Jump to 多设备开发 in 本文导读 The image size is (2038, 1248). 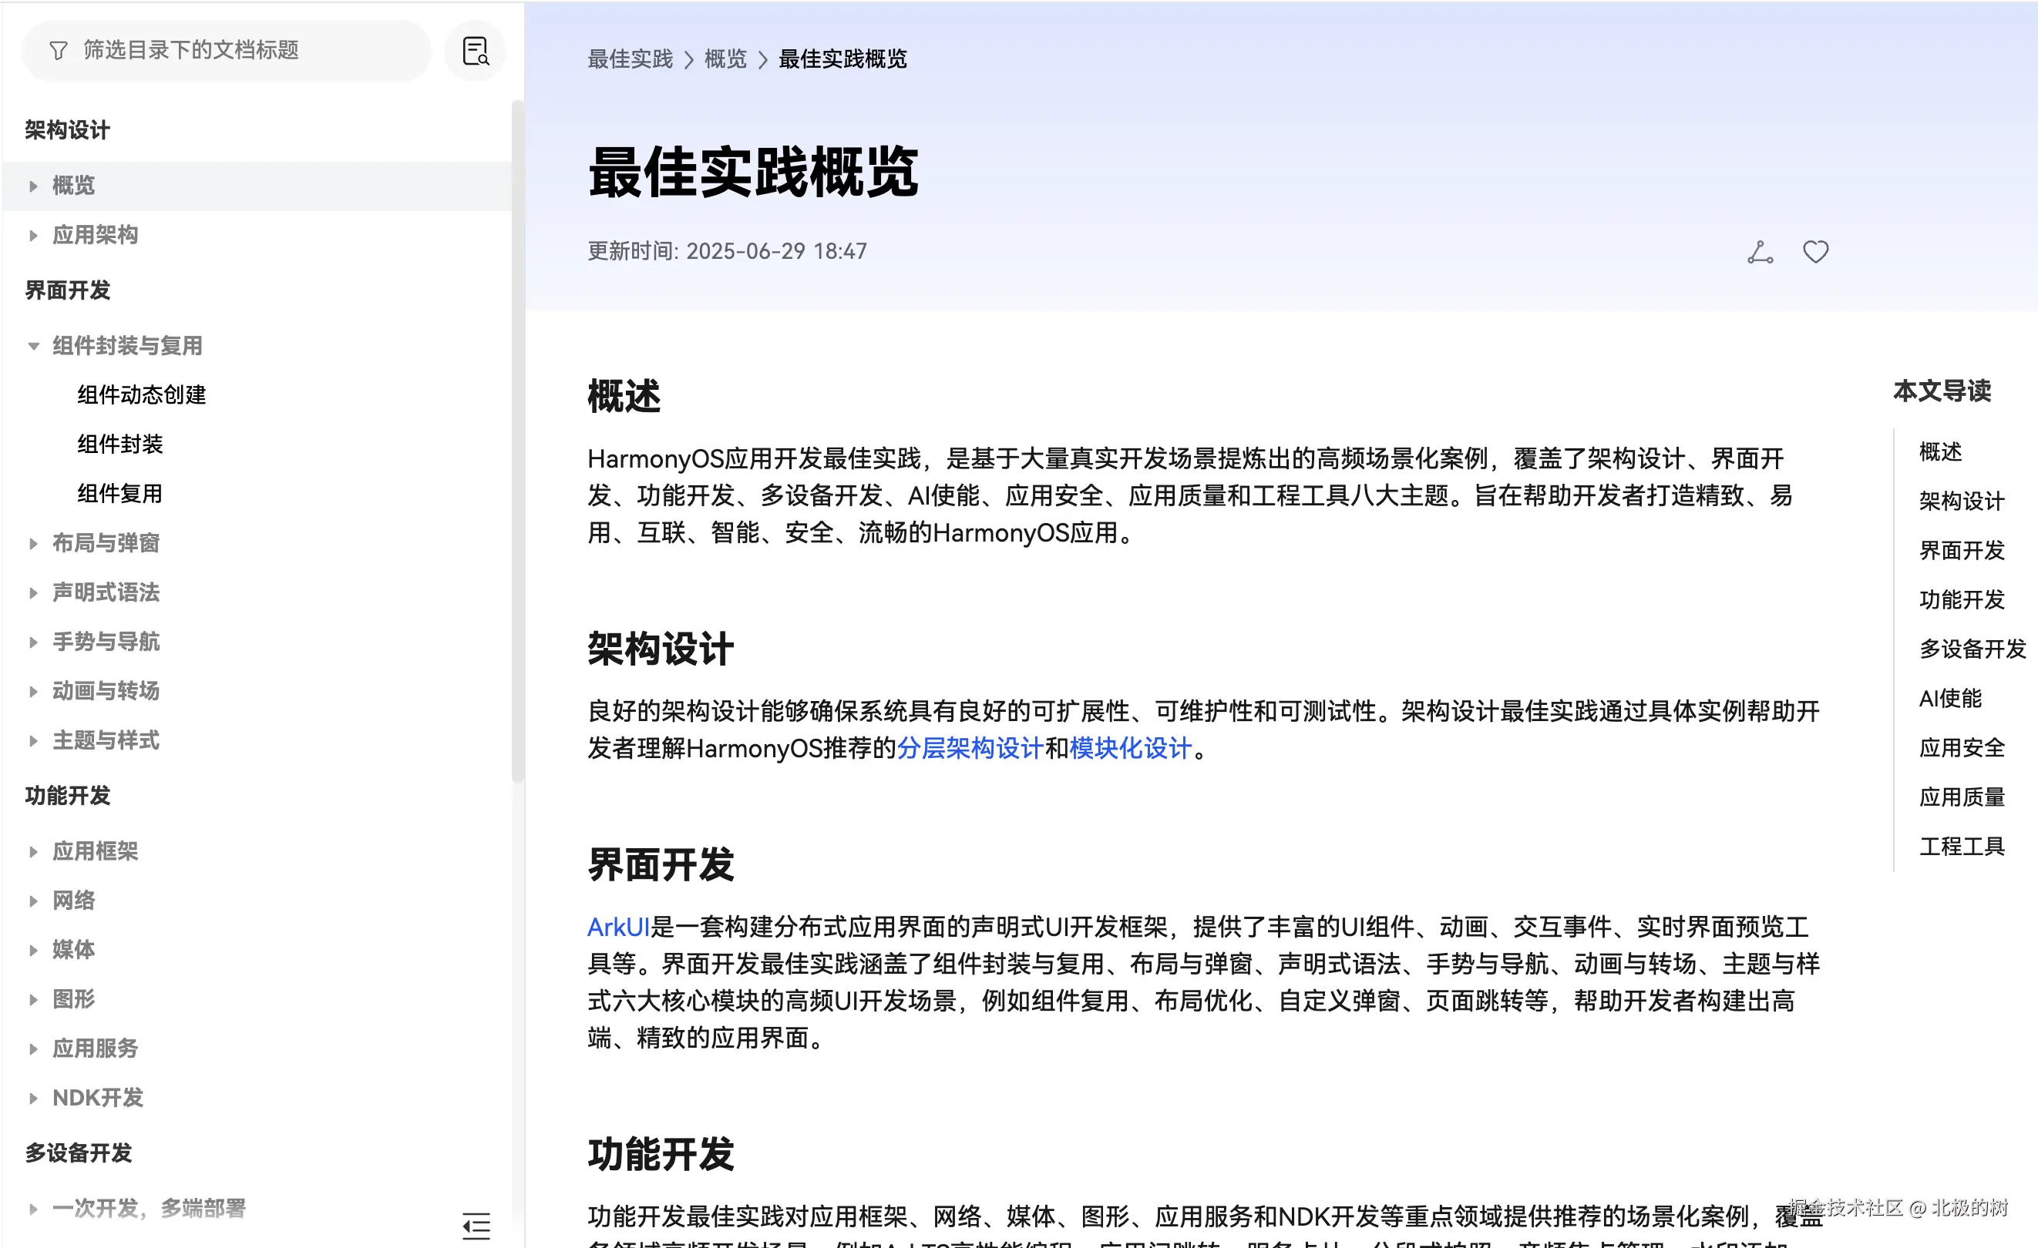1972,649
